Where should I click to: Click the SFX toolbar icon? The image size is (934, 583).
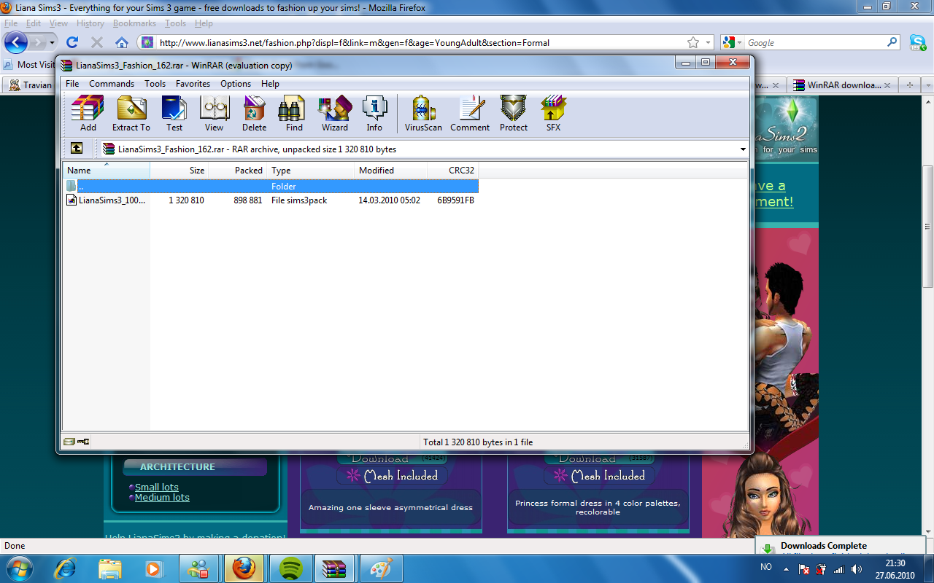(554, 114)
